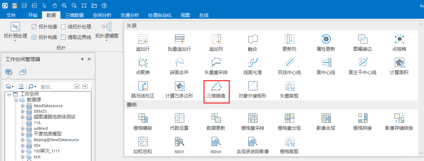The height and width of the screenshot is (161, 424).
Task: Open the 影像存储转换 tool
Action: pos(399,122)
